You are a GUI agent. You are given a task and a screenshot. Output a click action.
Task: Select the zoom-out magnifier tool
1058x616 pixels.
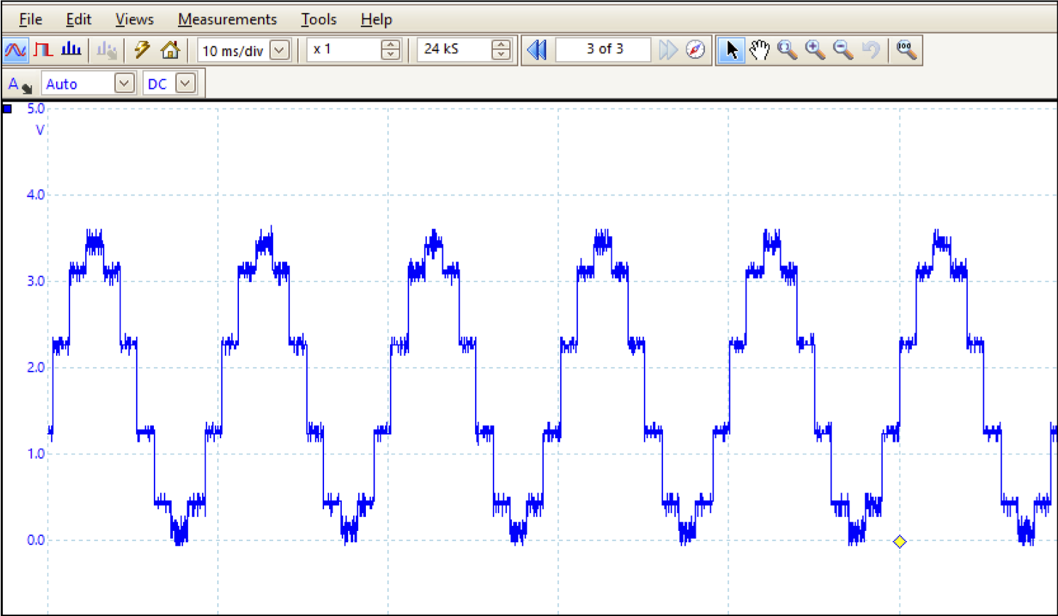[843, 50]
